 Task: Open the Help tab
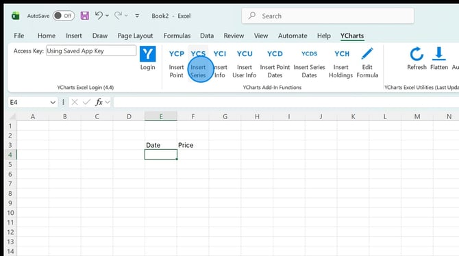324,36
